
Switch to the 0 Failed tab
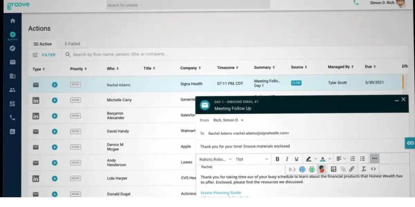pos(72,44)
